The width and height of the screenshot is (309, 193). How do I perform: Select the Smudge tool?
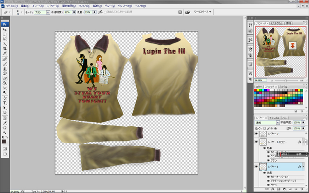pos(5,88)
